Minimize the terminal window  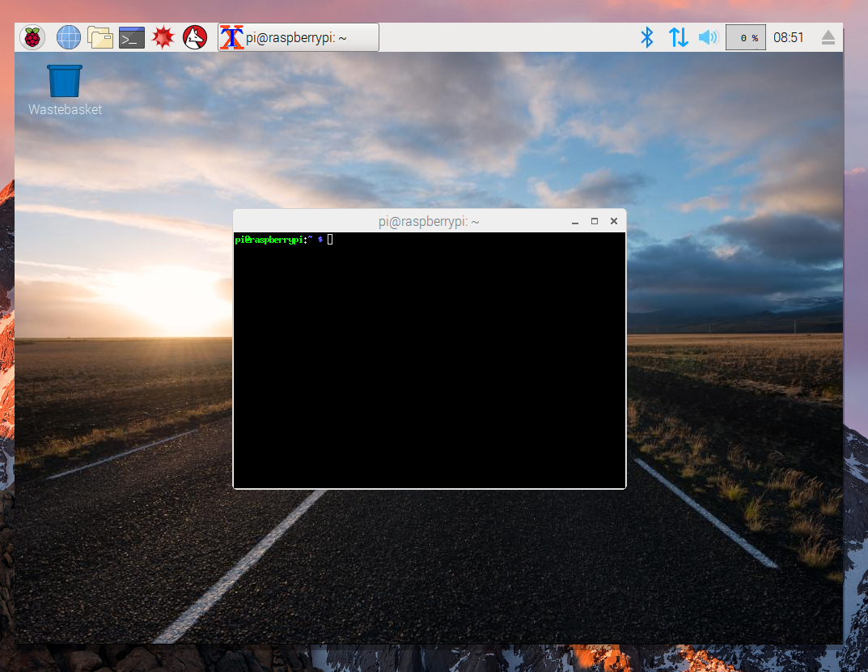(575, 222)
